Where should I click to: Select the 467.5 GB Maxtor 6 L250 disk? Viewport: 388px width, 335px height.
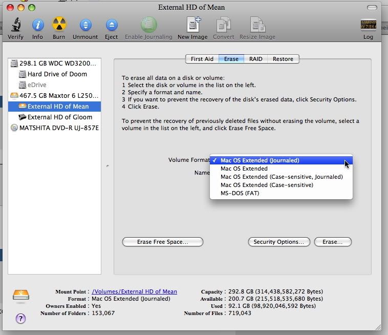(x=54, y=96)
